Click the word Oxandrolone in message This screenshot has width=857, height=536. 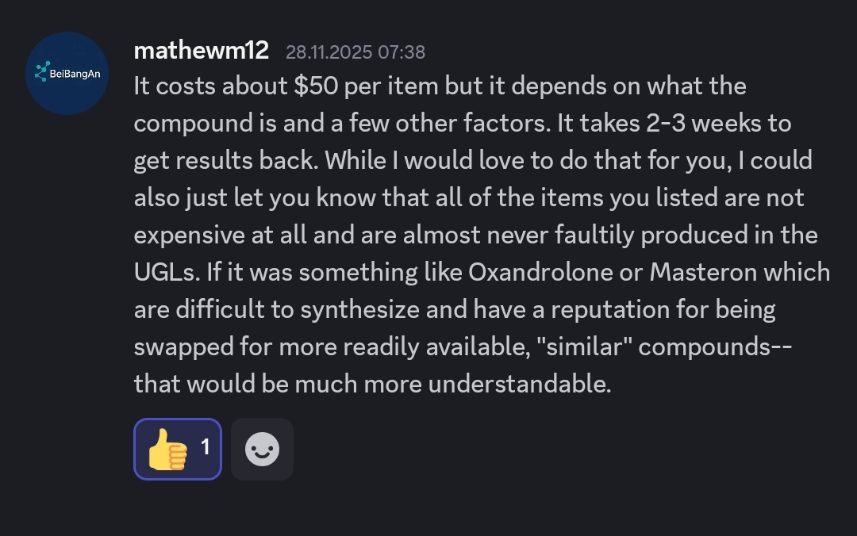pyautogui.click(x=540, y=272)
